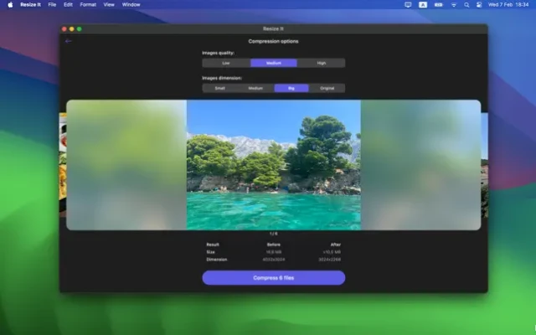Select Medium images dimension option

(255, 88)
